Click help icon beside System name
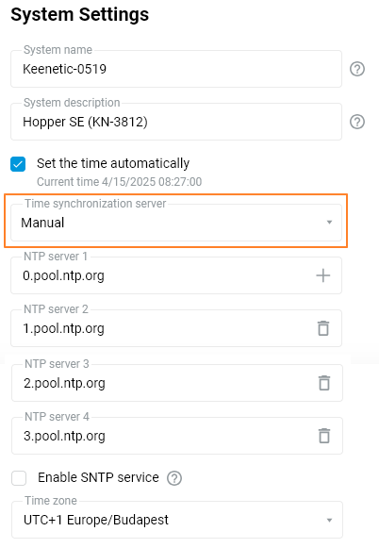Screen dimensions: 379x548 click(x=357, y=69)
